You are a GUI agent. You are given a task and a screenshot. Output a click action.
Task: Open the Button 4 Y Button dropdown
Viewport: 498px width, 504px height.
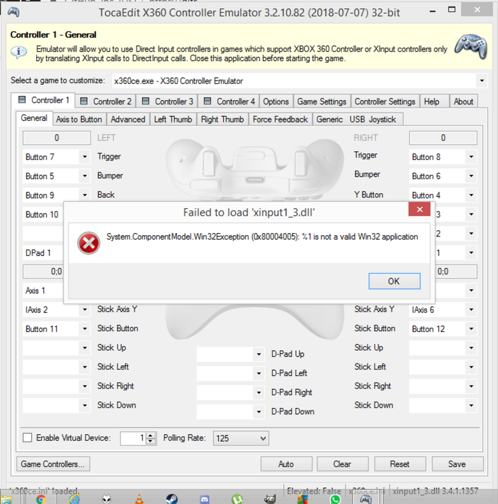471,195
